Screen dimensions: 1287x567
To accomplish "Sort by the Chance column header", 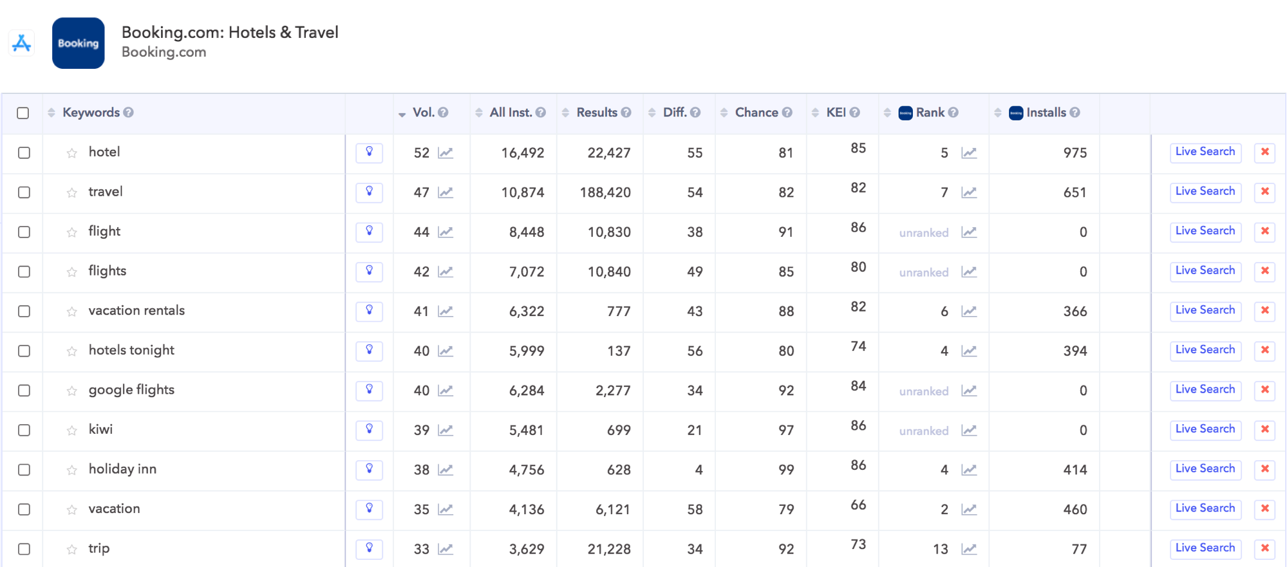I will pyautogui.click(x=756, y=113).
